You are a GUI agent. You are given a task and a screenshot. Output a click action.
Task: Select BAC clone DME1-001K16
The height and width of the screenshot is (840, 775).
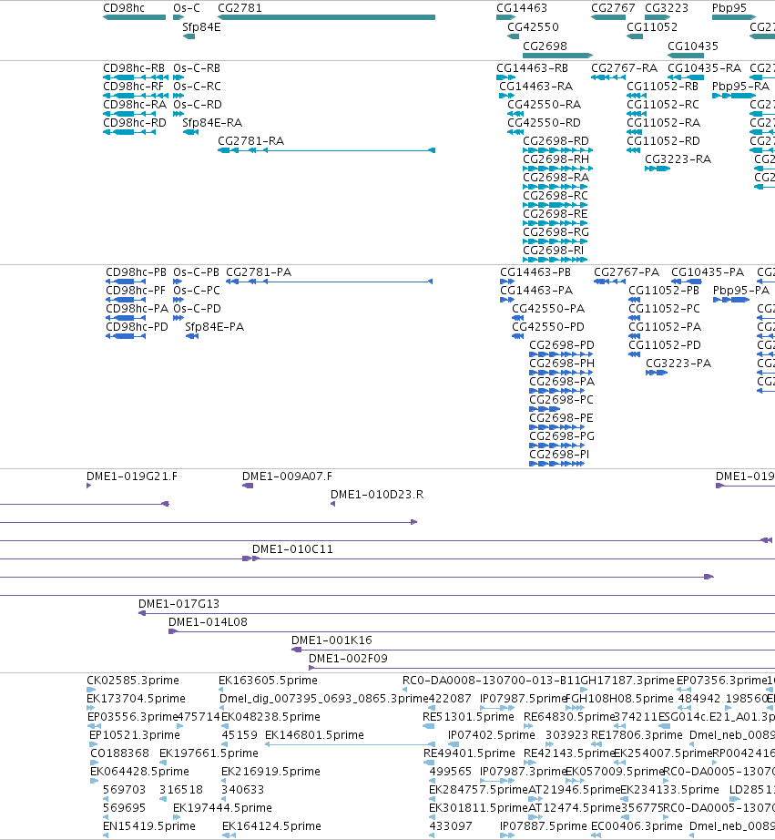[533, 650]
